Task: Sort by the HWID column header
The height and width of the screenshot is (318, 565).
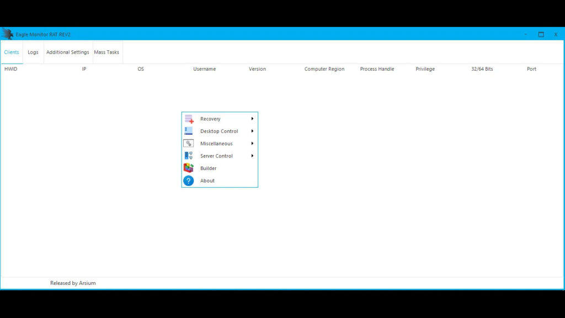Action: click(x=11, y=69)
